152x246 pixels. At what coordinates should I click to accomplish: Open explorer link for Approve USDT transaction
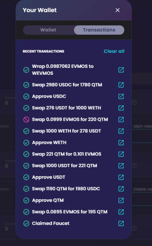coord(121,177)
